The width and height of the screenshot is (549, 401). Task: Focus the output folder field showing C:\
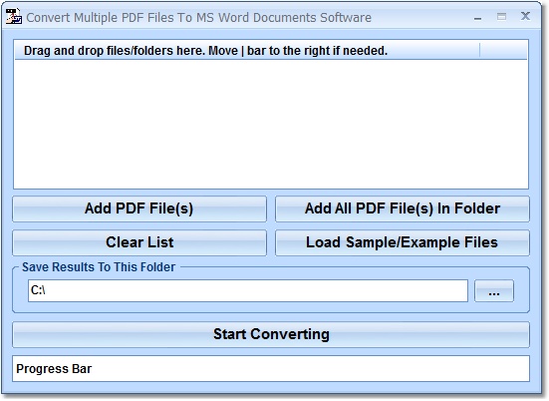click(248, 290)
